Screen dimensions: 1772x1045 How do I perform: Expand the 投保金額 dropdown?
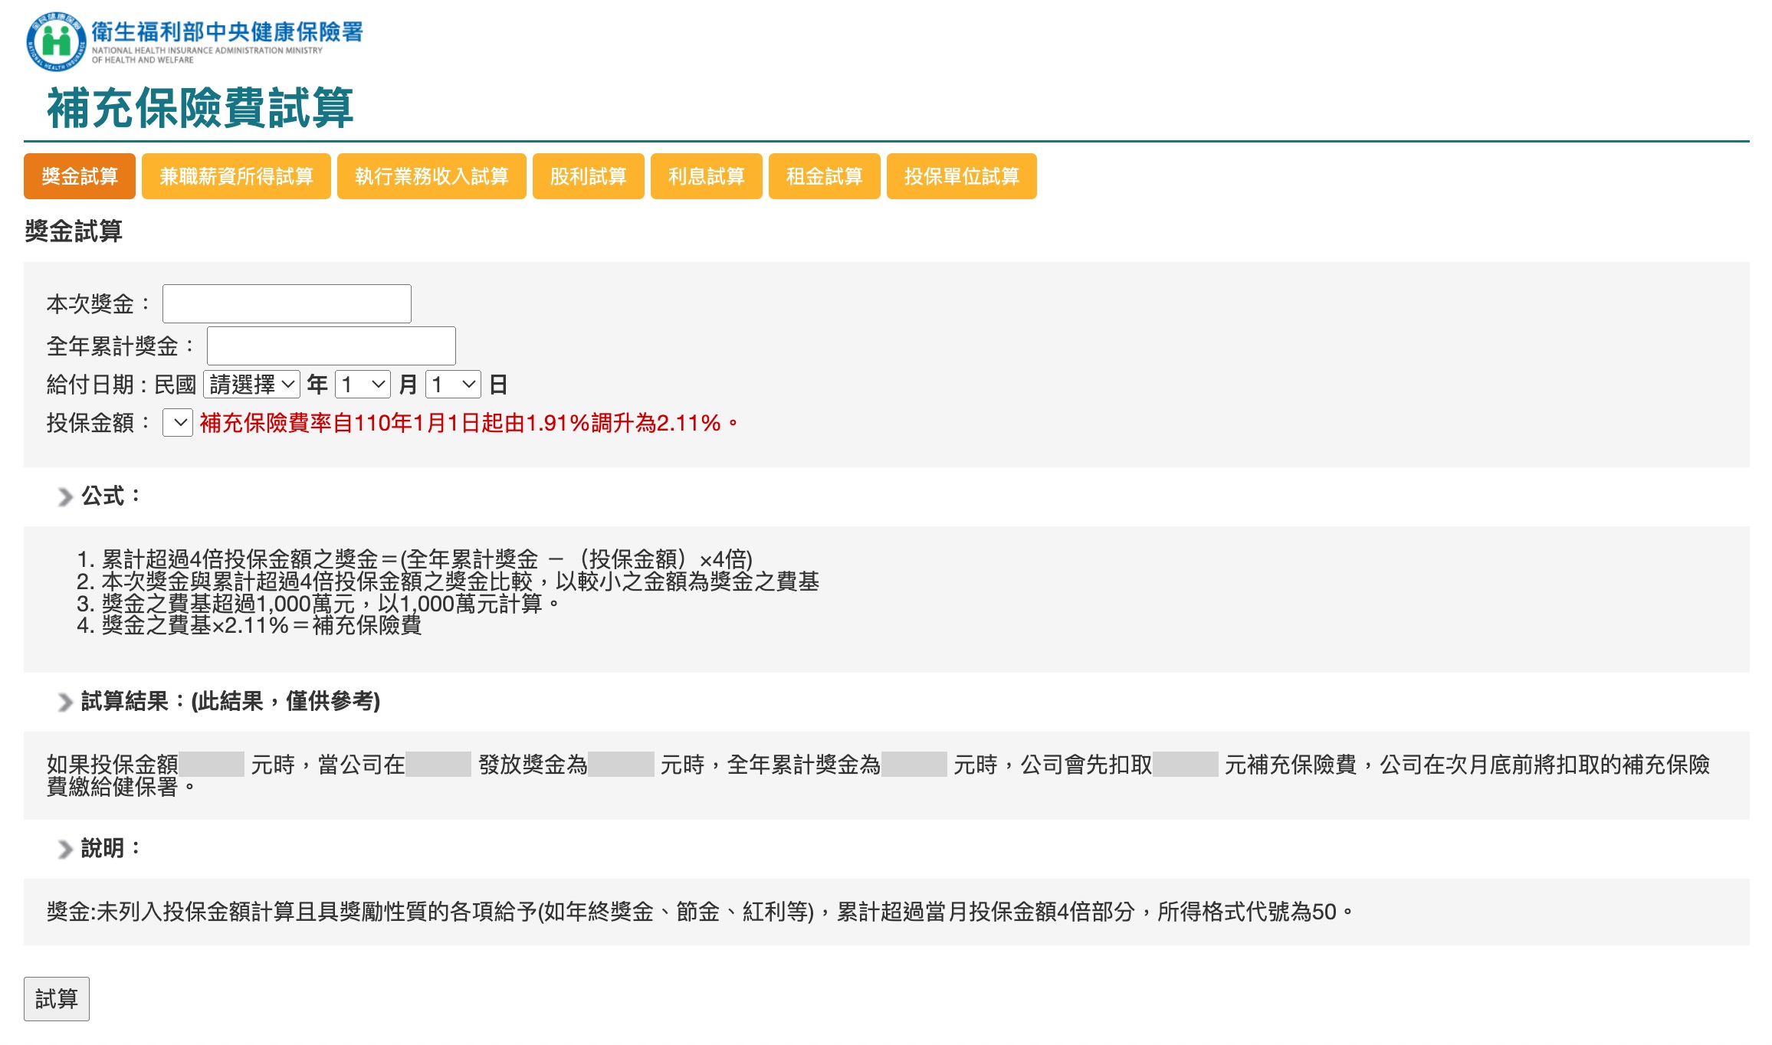click(178, 423)
